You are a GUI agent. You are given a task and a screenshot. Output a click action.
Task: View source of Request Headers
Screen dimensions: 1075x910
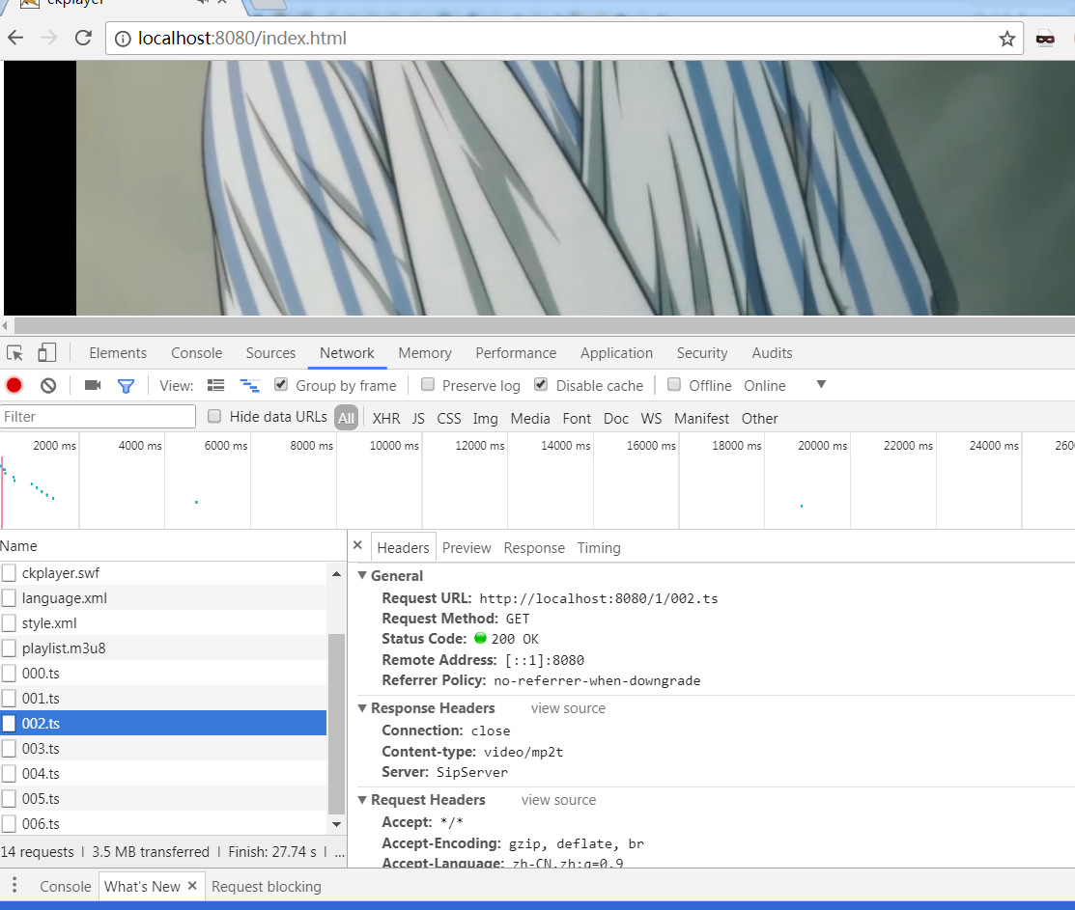coord(559,800)
